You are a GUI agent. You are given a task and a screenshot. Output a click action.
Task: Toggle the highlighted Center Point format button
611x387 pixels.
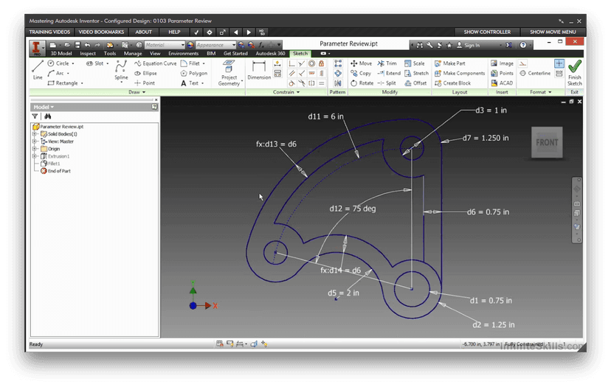point(559,63)
